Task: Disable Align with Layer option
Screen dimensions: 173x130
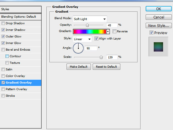Action: [96, 39]
